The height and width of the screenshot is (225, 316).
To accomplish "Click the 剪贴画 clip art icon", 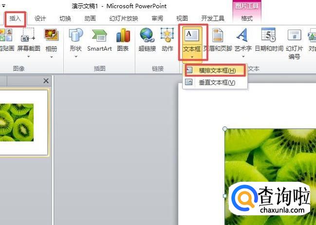I will click(x=6, y=35).
